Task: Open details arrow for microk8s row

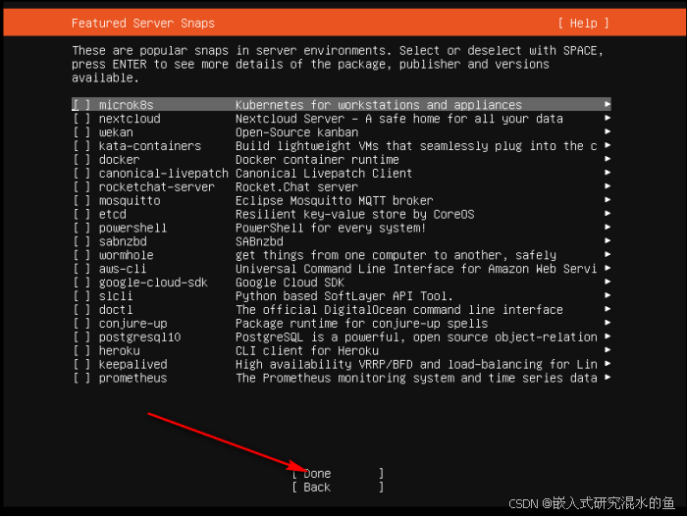Action: (x=608, y=104)
